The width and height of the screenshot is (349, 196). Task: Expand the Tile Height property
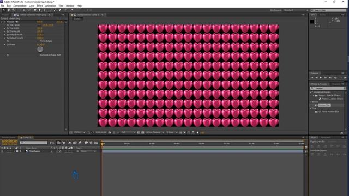click(5, 32)
